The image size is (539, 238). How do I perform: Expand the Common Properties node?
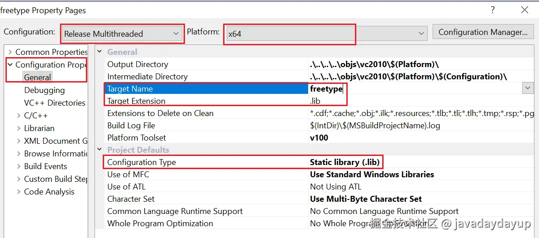pos(10,52)
